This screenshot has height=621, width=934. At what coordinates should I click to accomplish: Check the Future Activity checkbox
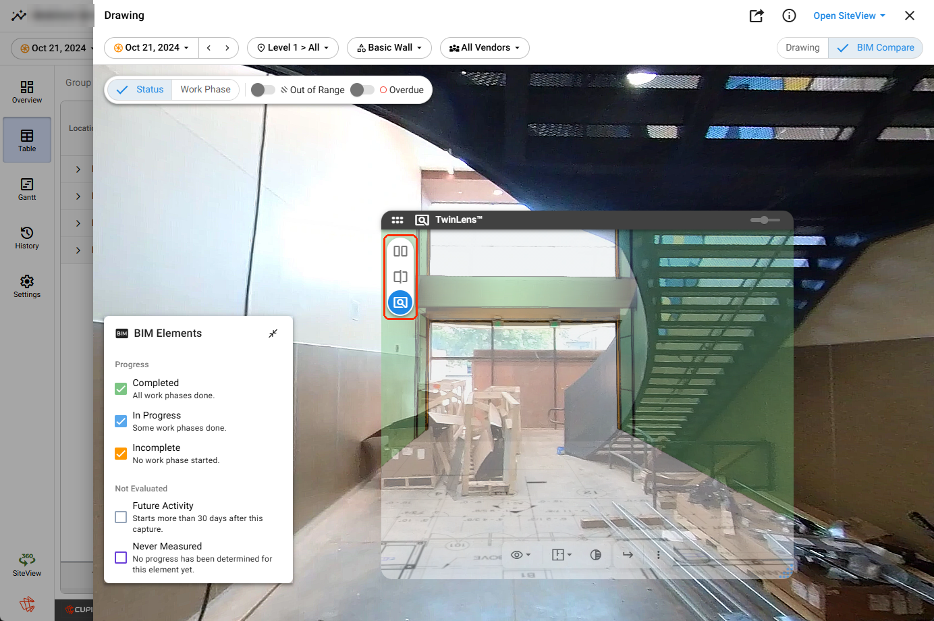(121, 517)
